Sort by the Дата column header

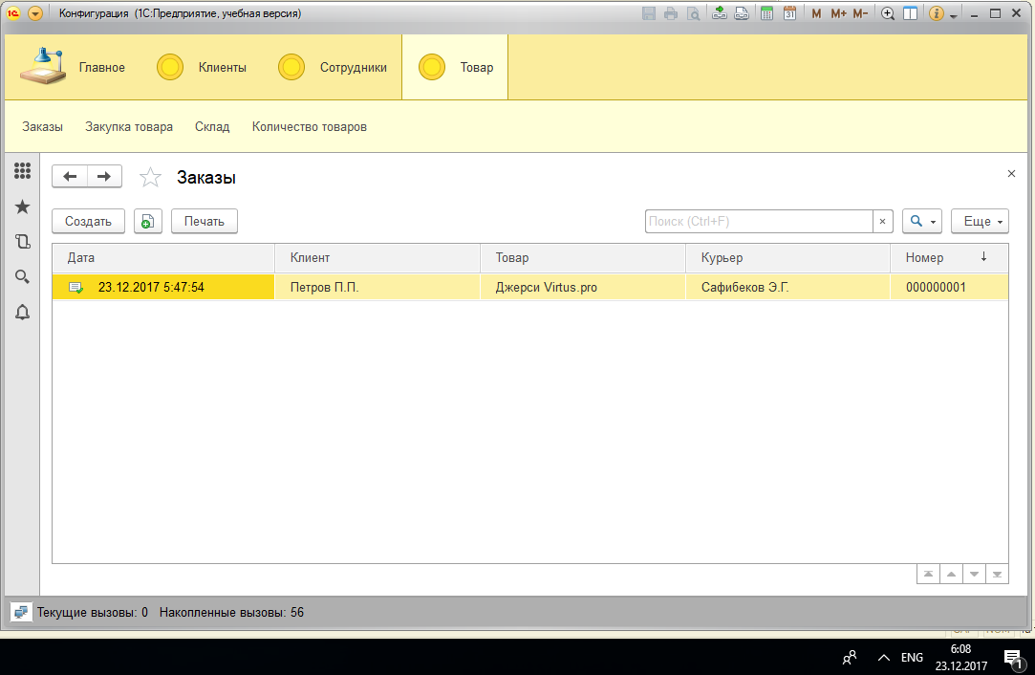163,257
